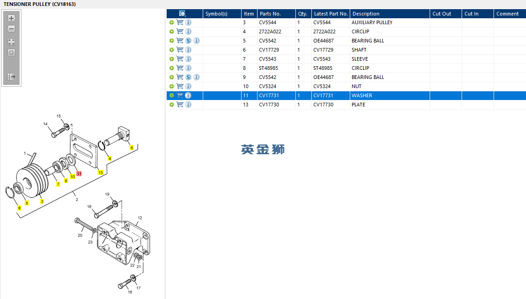The height and width of the screenshot is (299, 526).
Task: Click description WASHER cell
Action: pyautogui.click(x=362, y=95)
